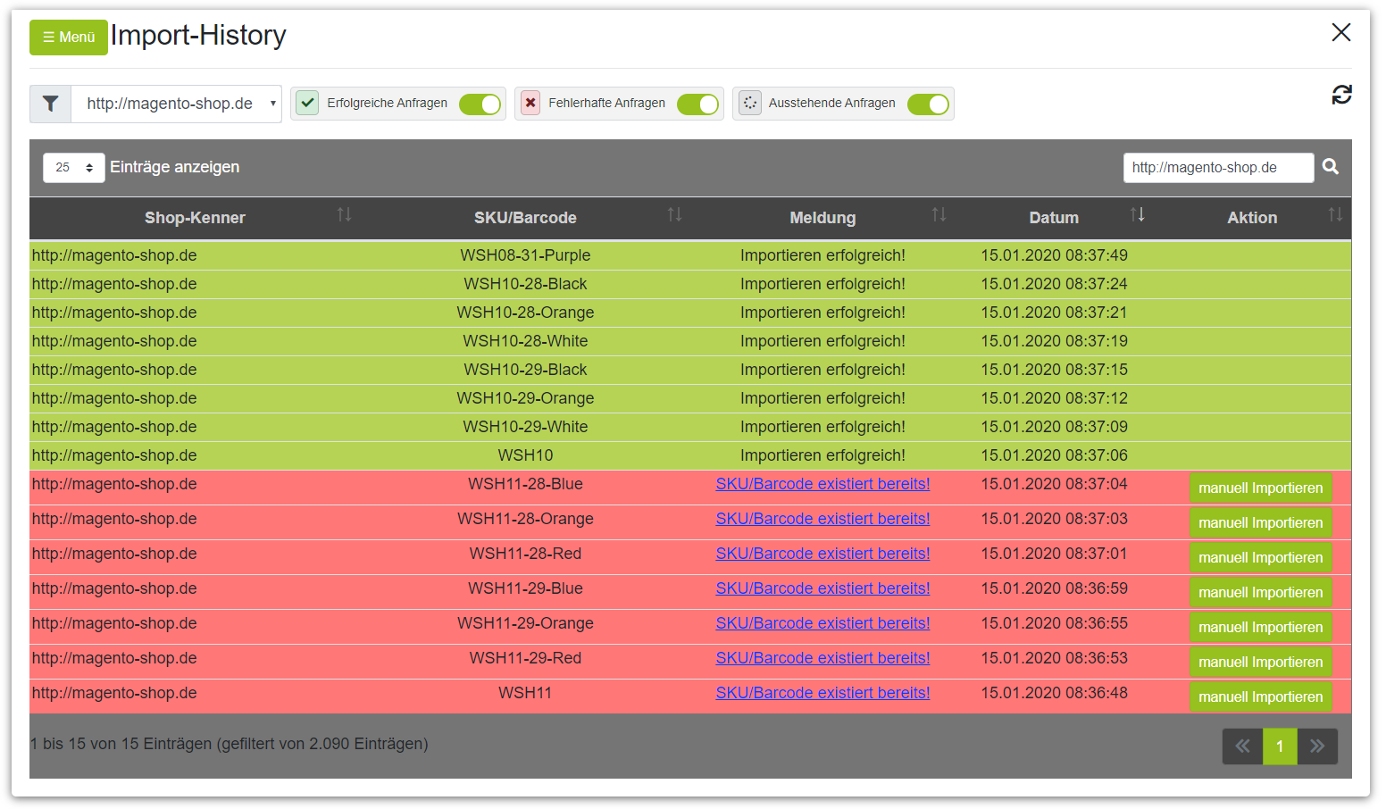Click the refresh arrows icon
This screenshot has height=809, width=1386.
point(1341,95)
